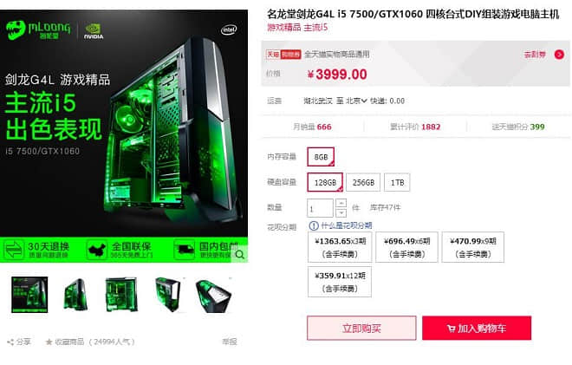This screenshot has width=572, height=365.
Task: Select the ¥1363.65 x3 installment plan
Action: coord(340,247)
